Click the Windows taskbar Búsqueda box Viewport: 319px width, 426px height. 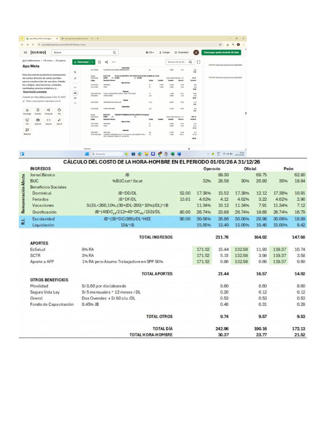(106, 154)
